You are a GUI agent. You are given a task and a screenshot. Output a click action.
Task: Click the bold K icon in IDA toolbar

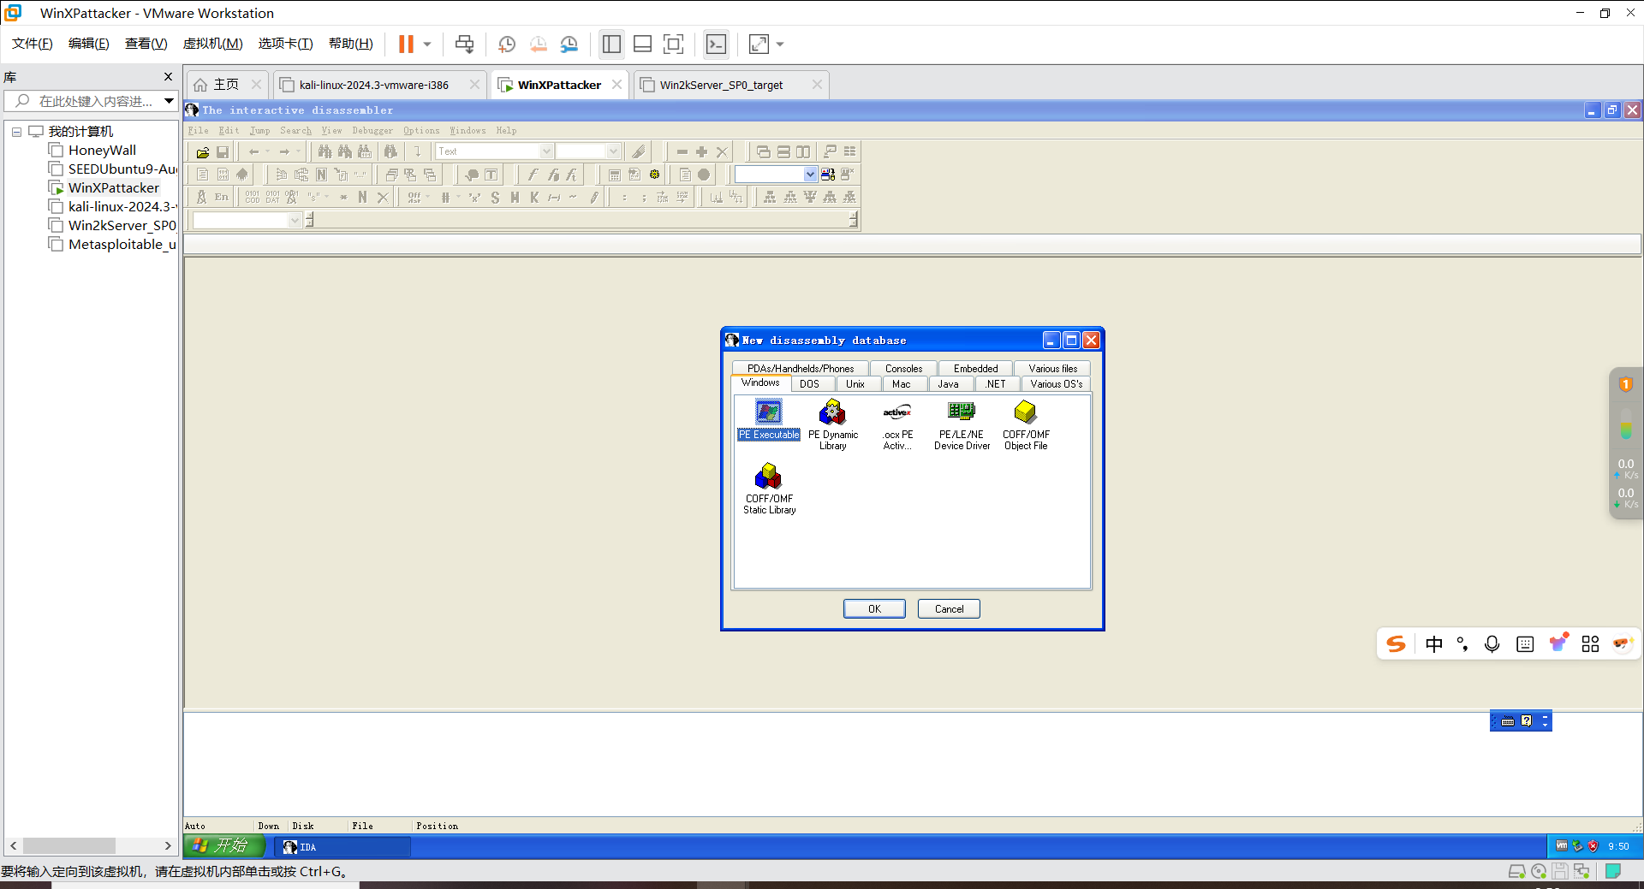(534, 198)
